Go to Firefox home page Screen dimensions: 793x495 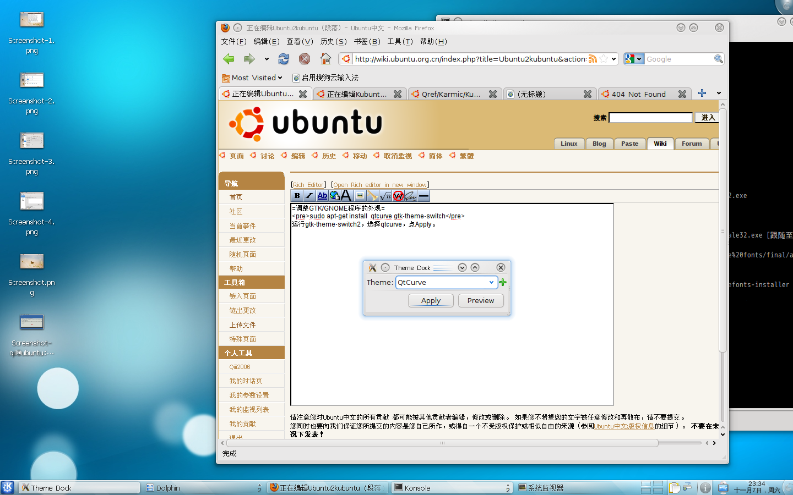pos(325,59)
